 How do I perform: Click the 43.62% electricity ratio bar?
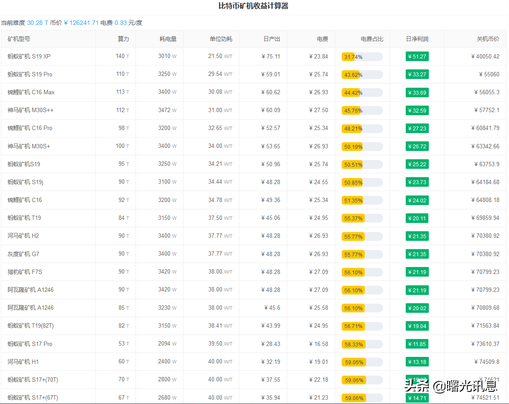click(362, 75)
